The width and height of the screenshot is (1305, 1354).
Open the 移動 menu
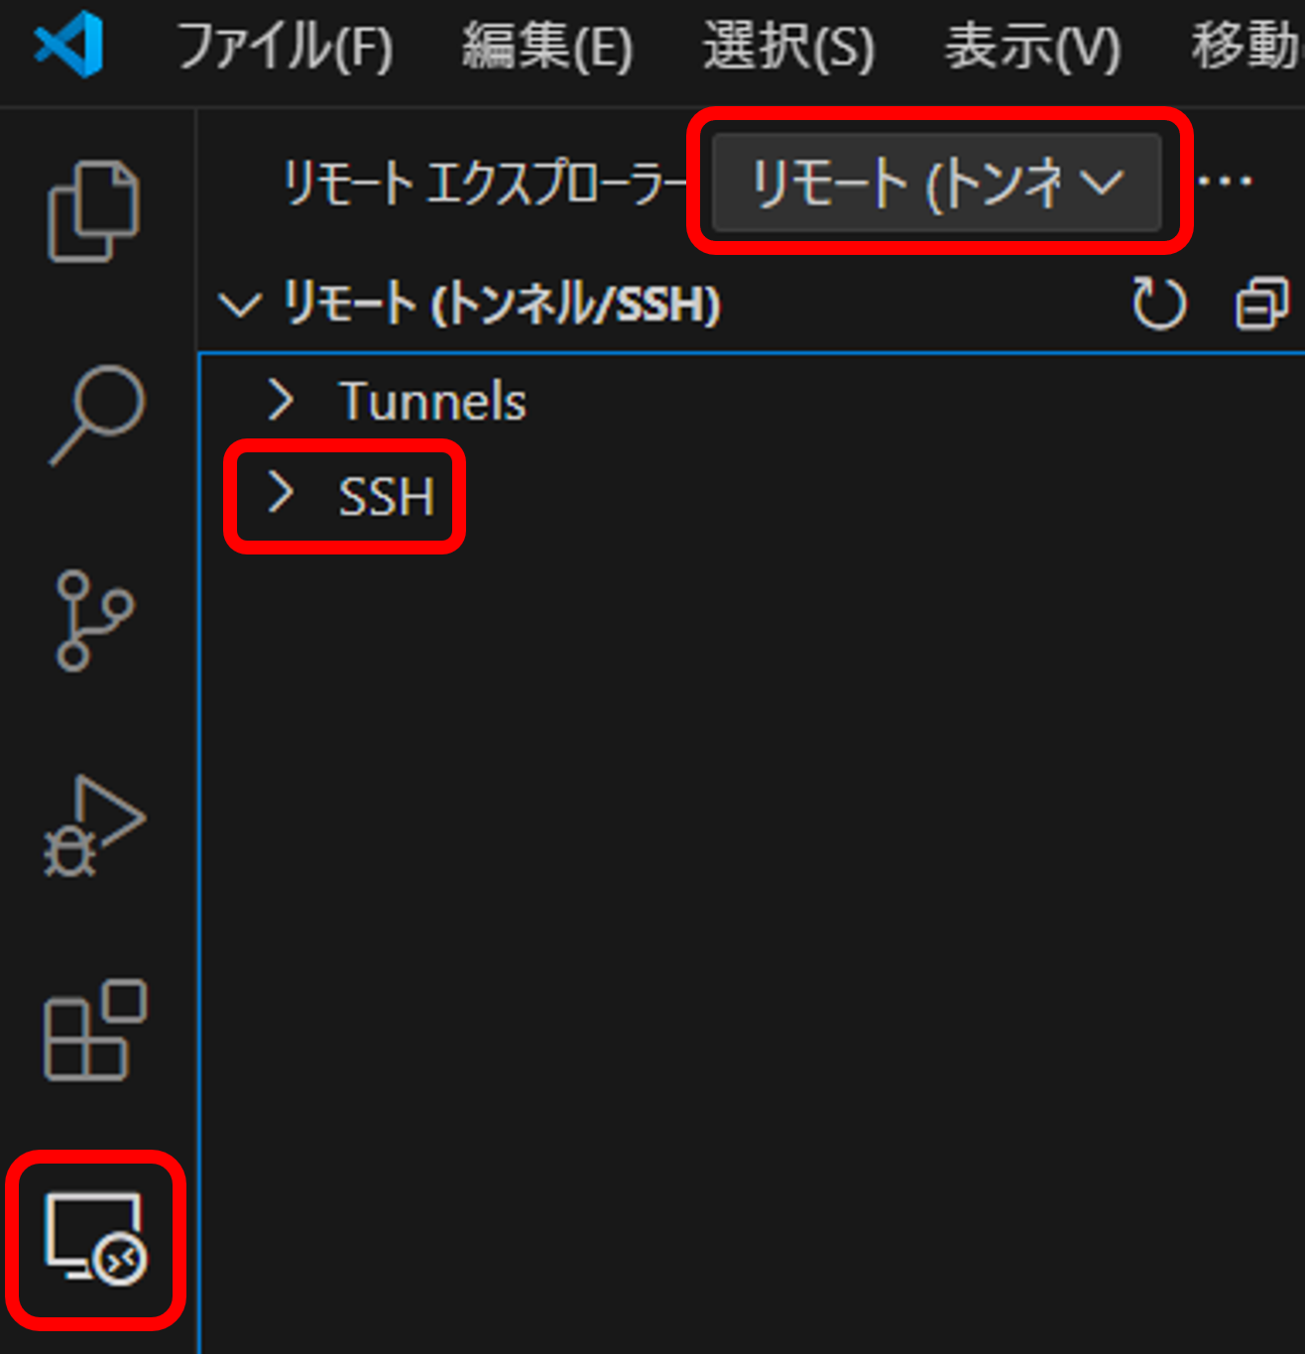[x=1247, y=48]
